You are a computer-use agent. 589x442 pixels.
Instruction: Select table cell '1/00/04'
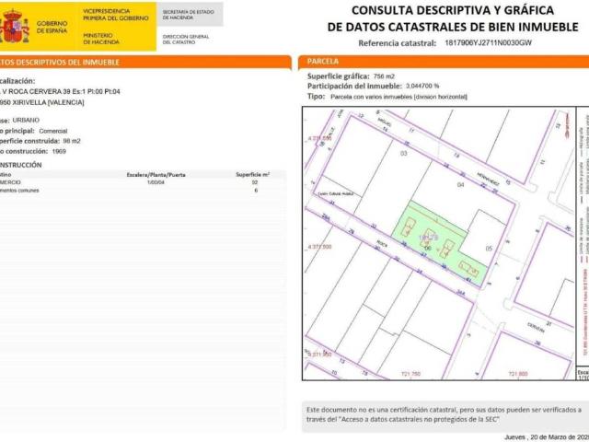tap(156, 182)
